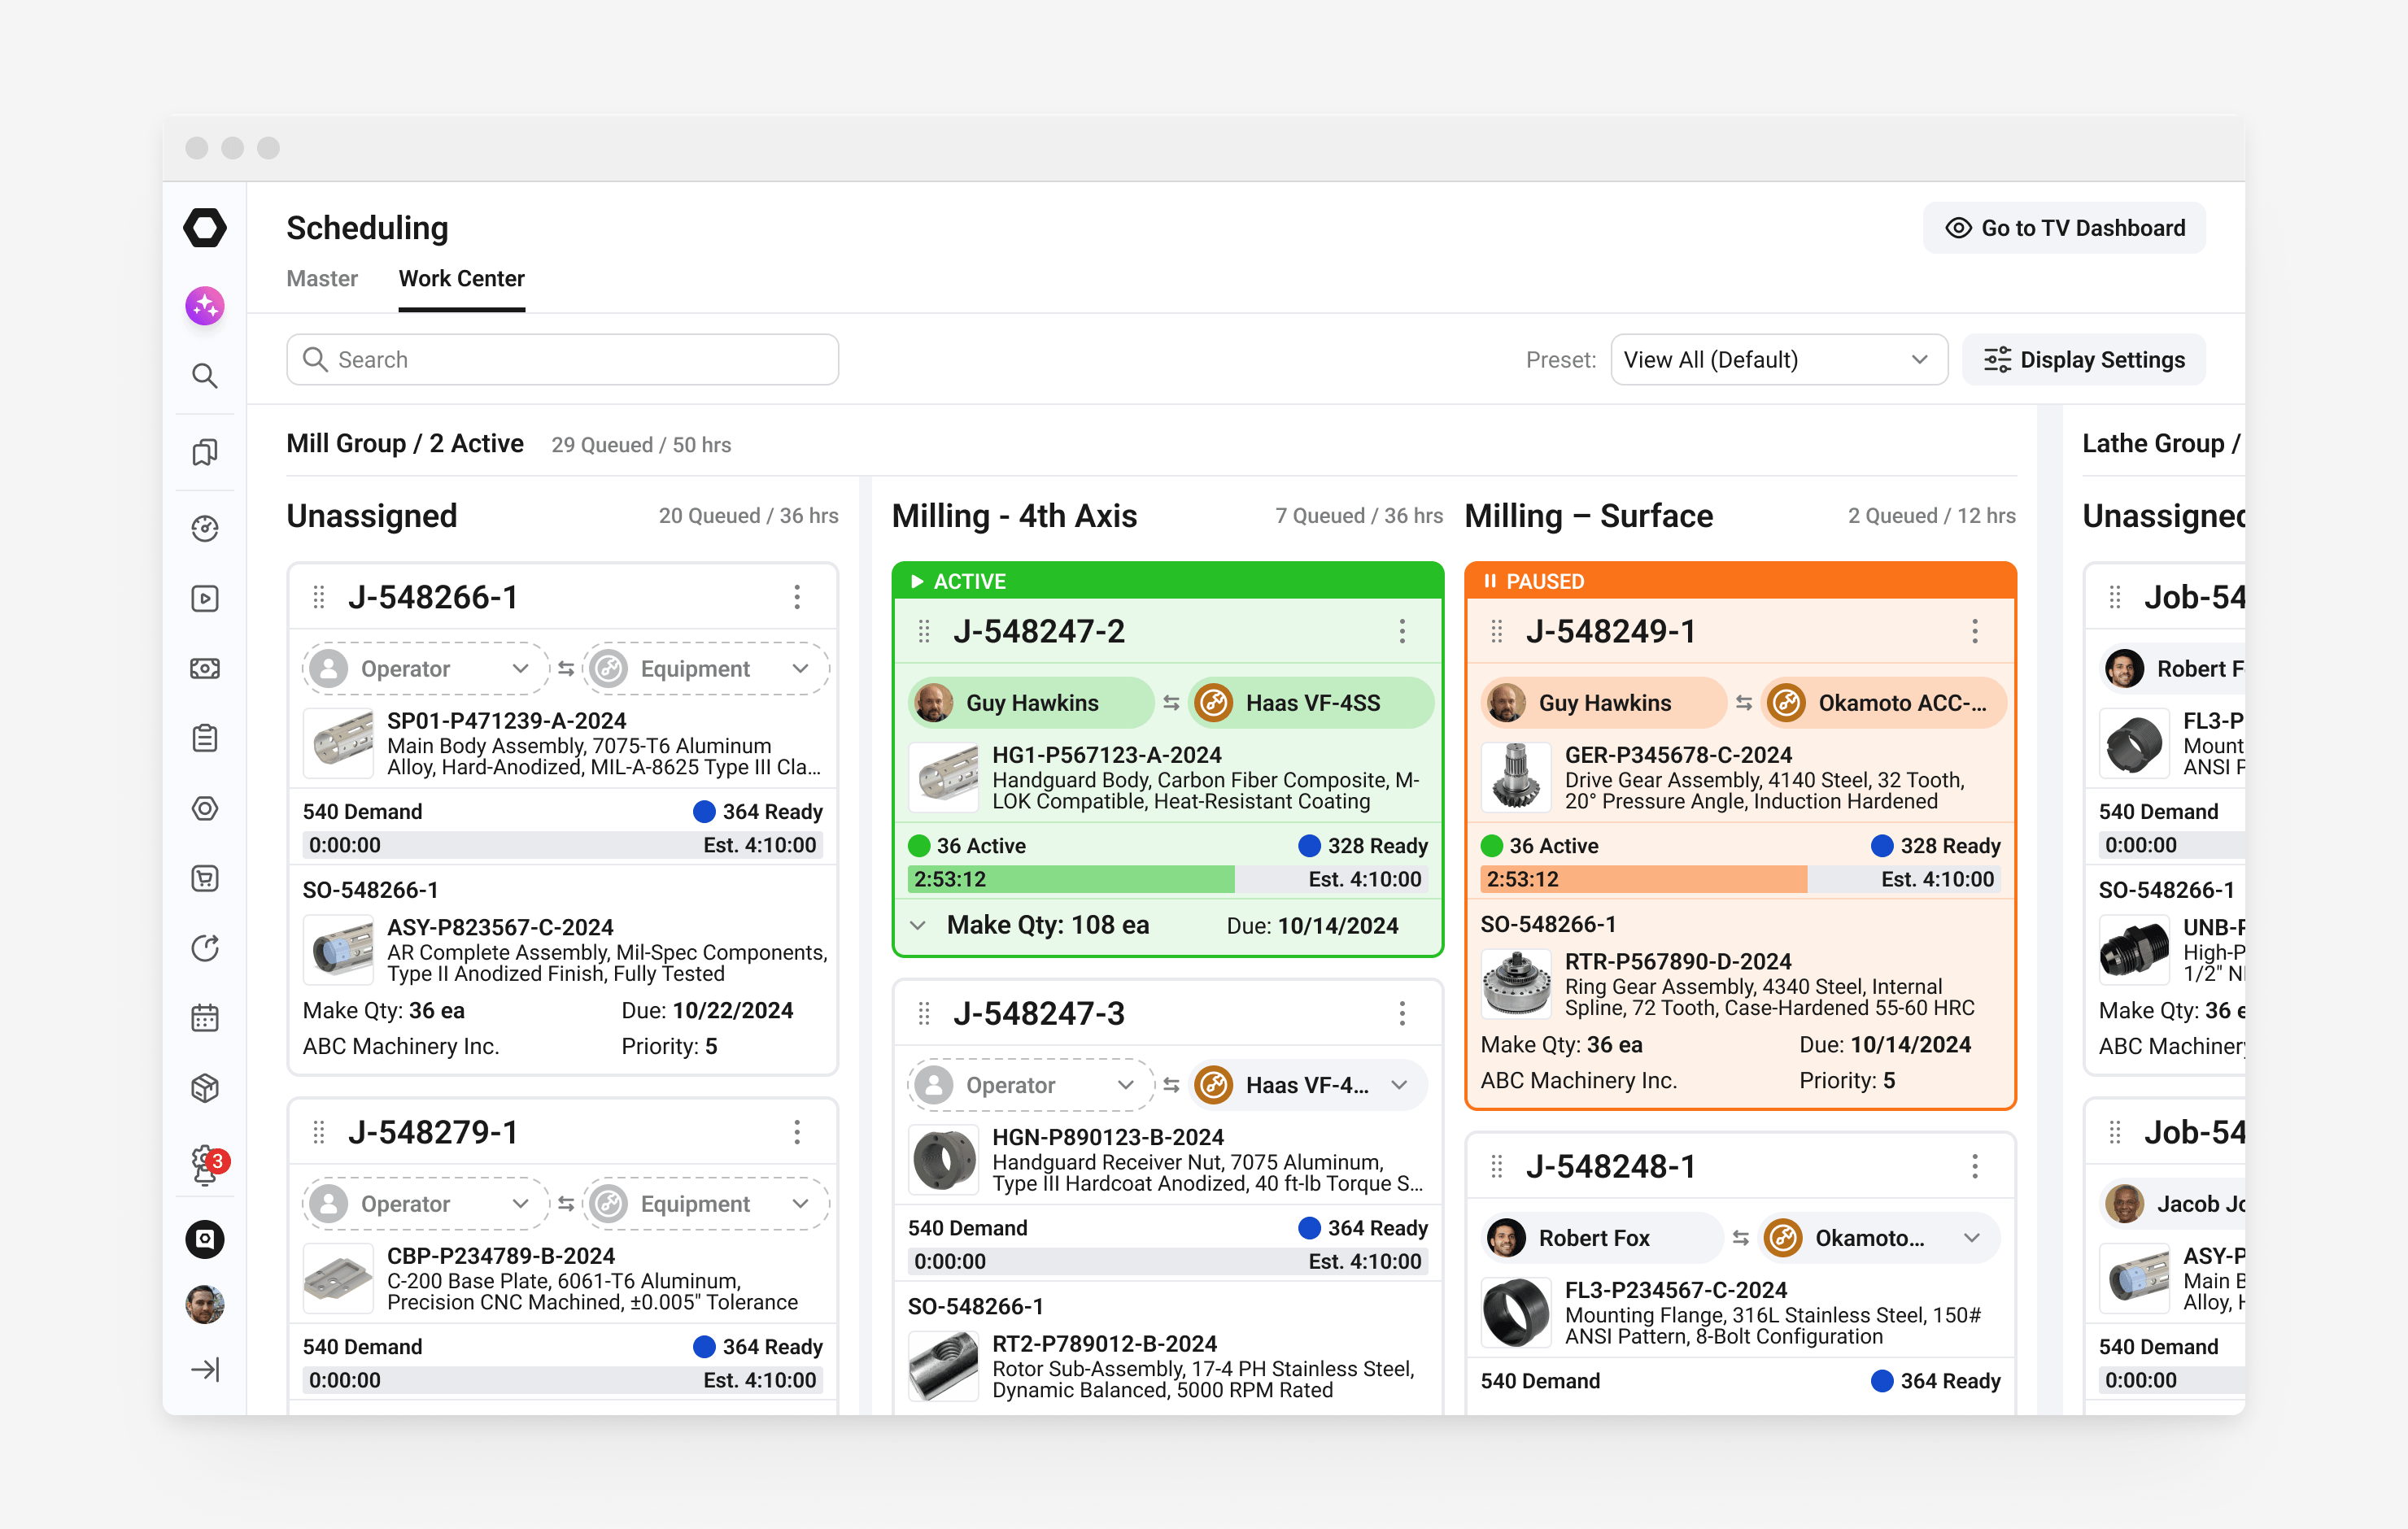Open the bookmarks icon in sidebar
This screenshot has height=1529, width=2408.
(205, 452)
